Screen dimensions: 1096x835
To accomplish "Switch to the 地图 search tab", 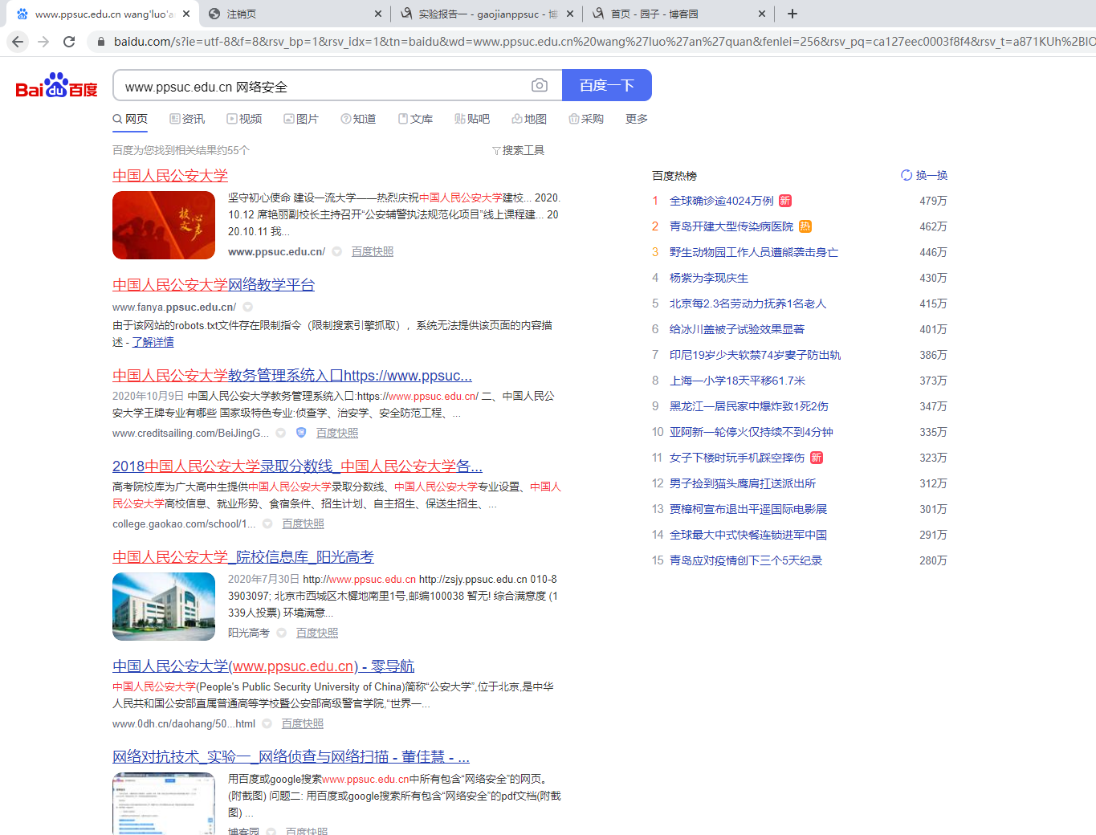I will pos(529,119).
